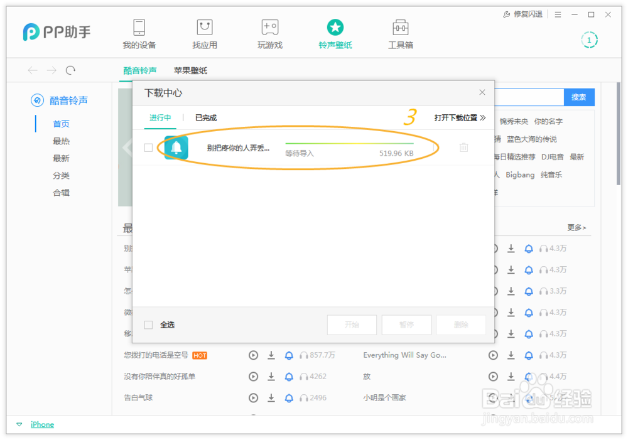Image resolution: width=628 pixels, height=440 pixels.
Task: Click the download progress bar
Action: (349, 143)
